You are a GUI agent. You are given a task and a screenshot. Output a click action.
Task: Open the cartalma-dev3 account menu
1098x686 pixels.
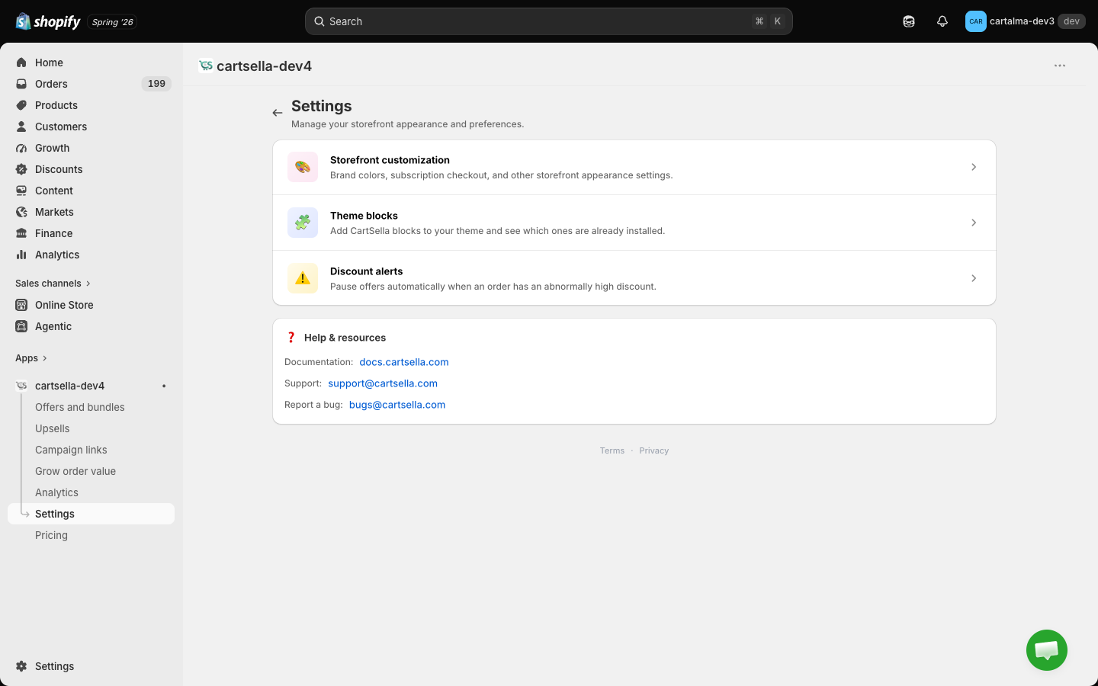pyautogui.click(x=1025, y=21)
